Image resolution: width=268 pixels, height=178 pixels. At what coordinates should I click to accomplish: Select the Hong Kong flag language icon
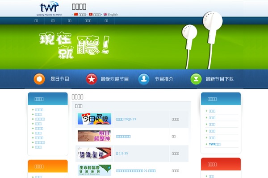91,14
